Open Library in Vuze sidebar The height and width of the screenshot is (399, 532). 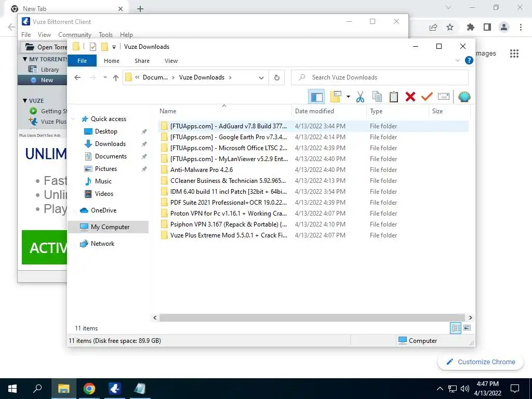point(49,70)
